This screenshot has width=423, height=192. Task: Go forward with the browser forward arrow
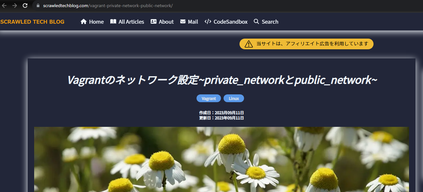tap(15, 6)
